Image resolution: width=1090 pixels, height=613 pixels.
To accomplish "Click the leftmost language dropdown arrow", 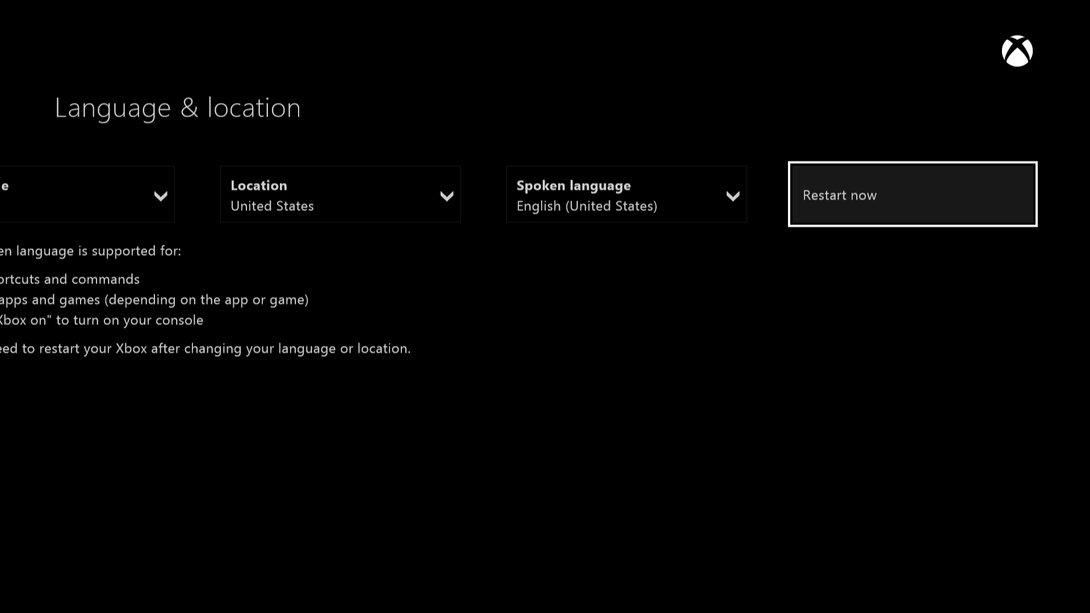I will (x=161, y=195).
